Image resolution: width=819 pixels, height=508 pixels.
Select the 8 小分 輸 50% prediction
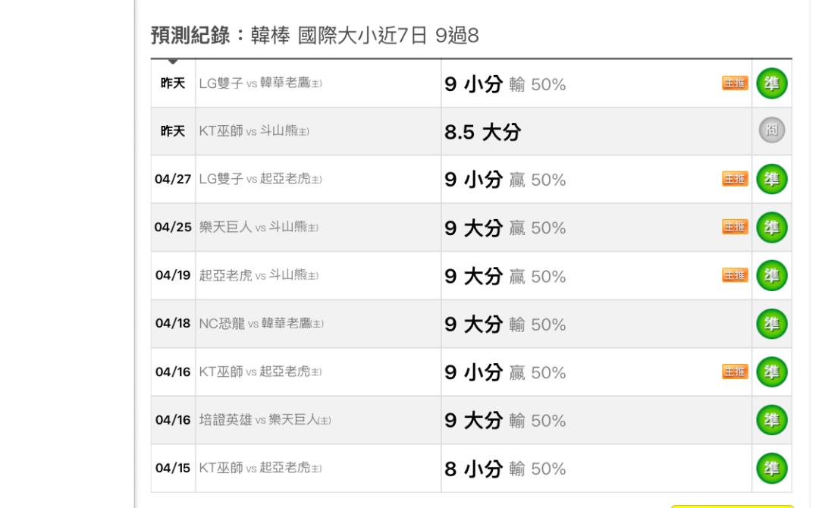(504, 469)
